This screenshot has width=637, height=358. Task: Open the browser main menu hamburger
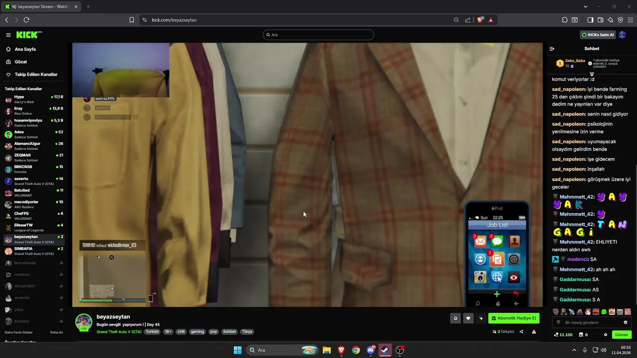pos(630,20)
